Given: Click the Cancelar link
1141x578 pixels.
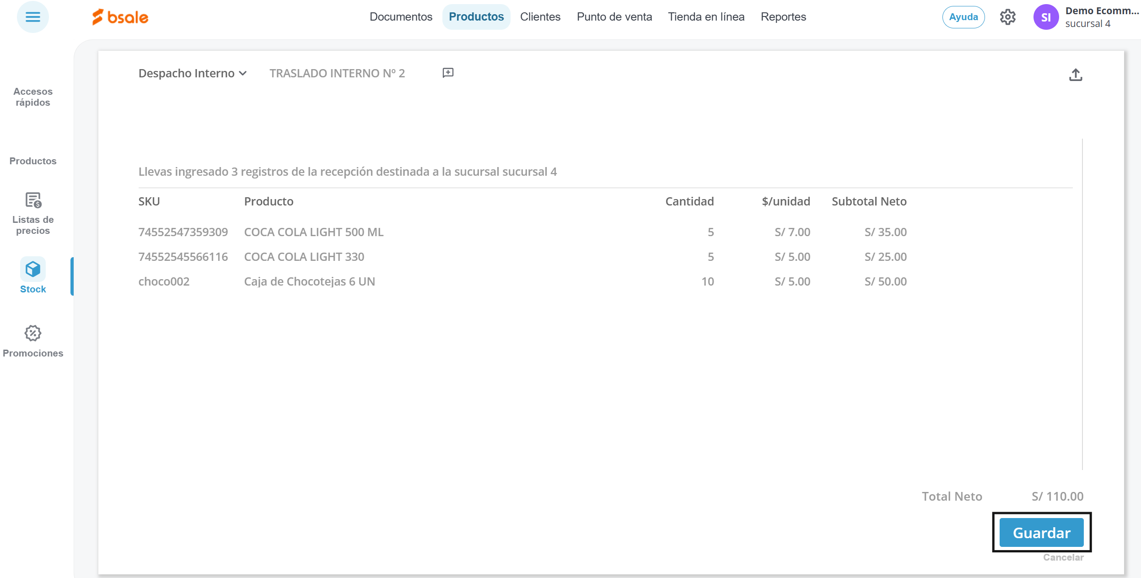Looking at the screenshot, I should [x=1063, y=557].
